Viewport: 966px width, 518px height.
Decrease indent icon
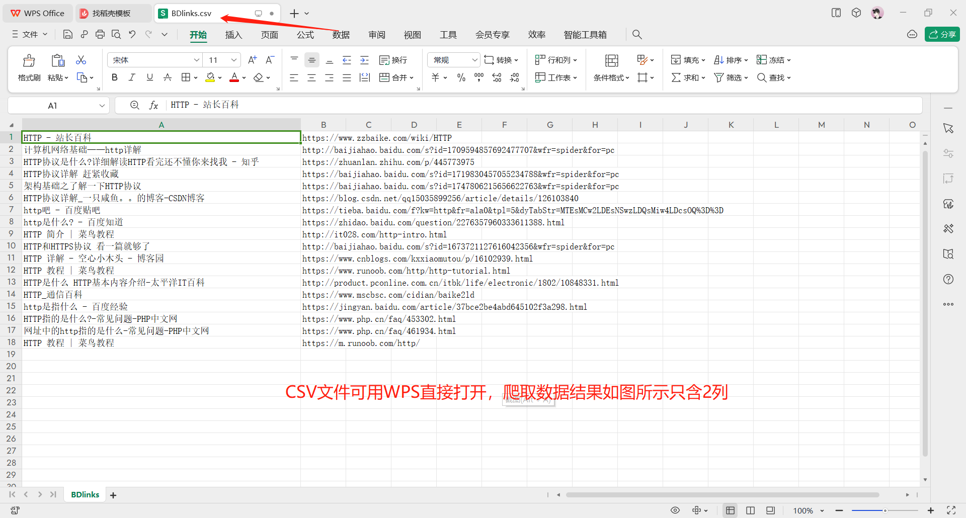(x=347, y=60)
